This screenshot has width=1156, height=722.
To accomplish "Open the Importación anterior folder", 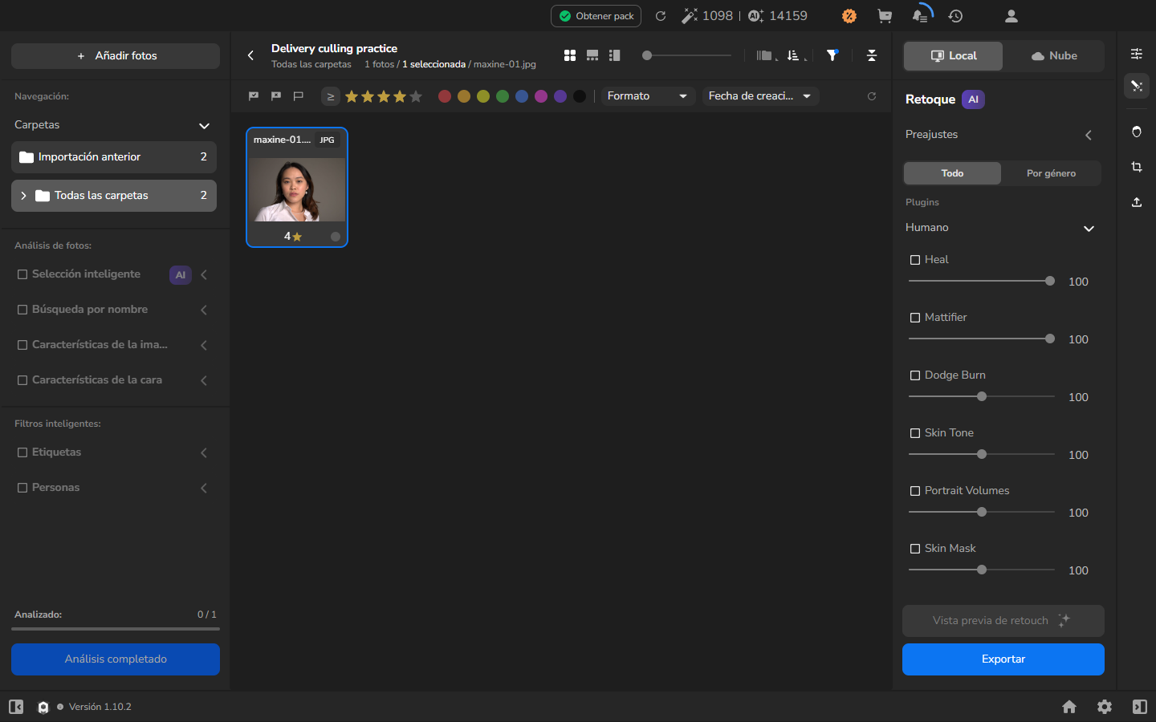I will pos(114,157).
